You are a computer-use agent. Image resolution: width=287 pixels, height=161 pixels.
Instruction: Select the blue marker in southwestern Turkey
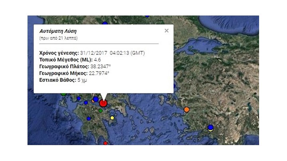click(x=210, y=127)
